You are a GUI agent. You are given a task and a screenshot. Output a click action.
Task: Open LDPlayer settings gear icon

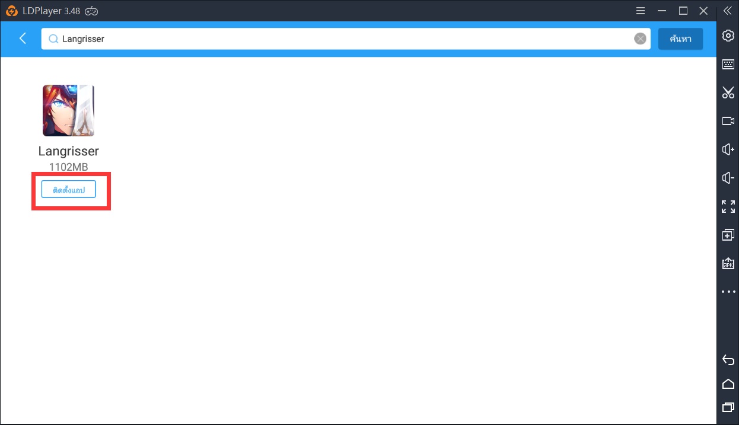pos(728,36)
